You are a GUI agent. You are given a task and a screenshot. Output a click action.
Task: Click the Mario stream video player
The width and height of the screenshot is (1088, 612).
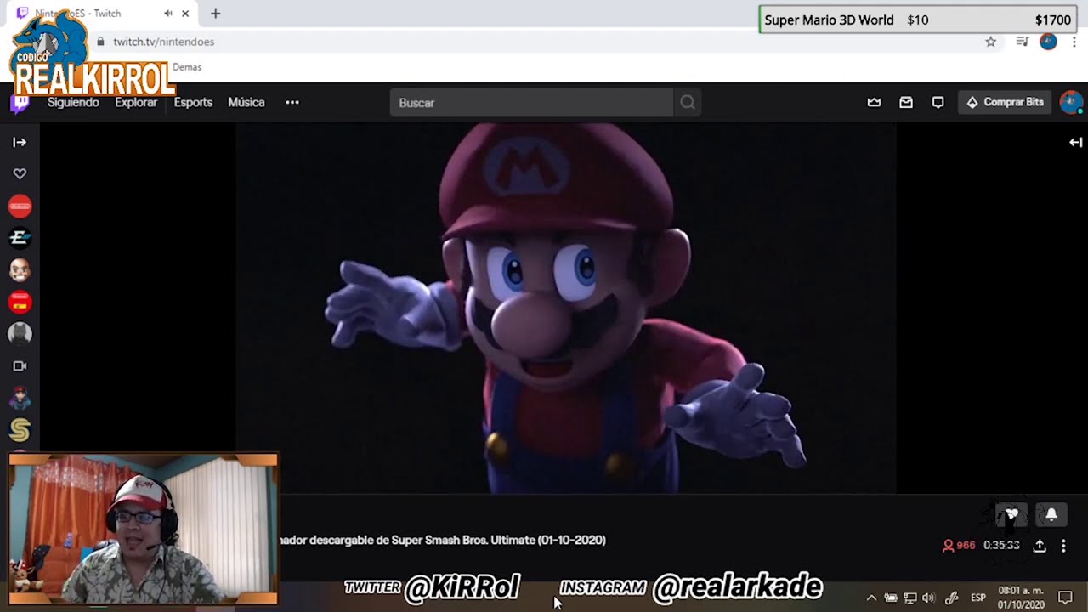pyautogui.click(x=565, y=308)
